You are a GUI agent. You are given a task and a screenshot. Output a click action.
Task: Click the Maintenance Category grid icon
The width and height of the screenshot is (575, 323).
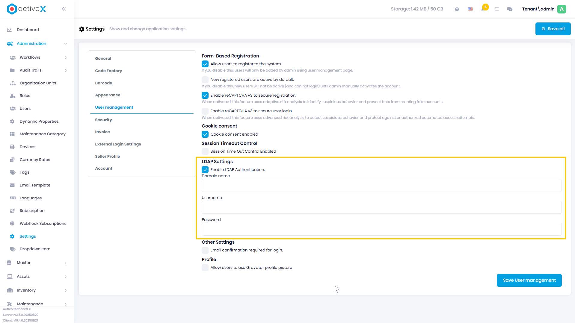click(12, 134)
